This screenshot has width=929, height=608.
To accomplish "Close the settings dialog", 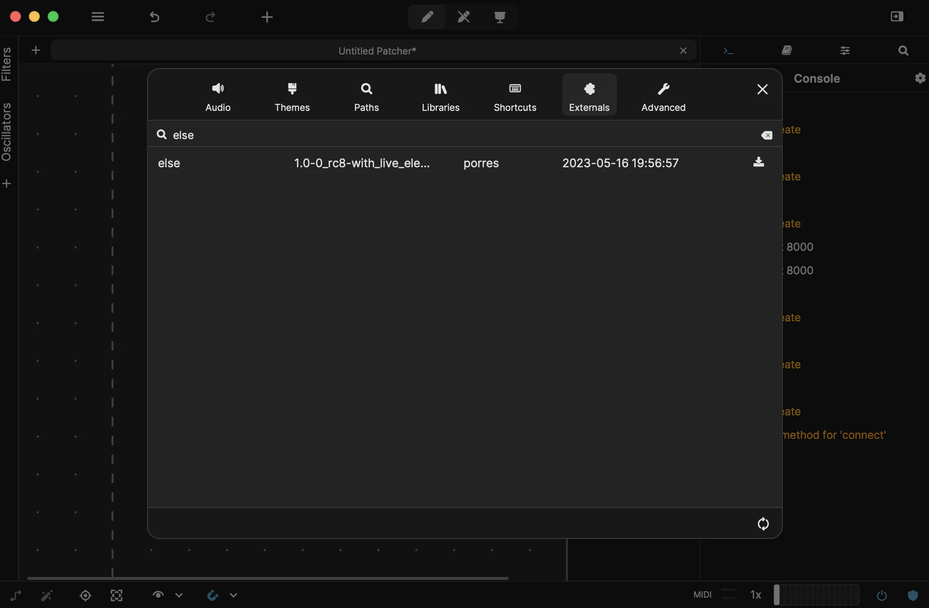I will (762, 89).
